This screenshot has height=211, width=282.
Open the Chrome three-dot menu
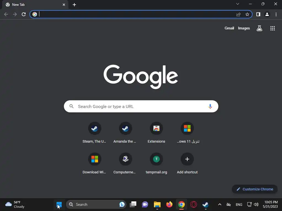click(x=276, y=14)
